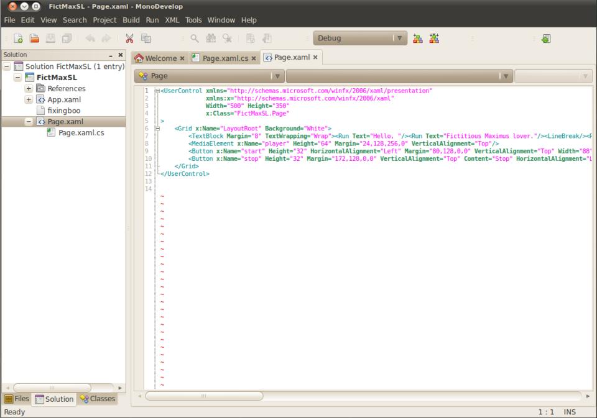This screenshot has width=597, height=418.
Task: Open the Build menu
Action: 131,20
